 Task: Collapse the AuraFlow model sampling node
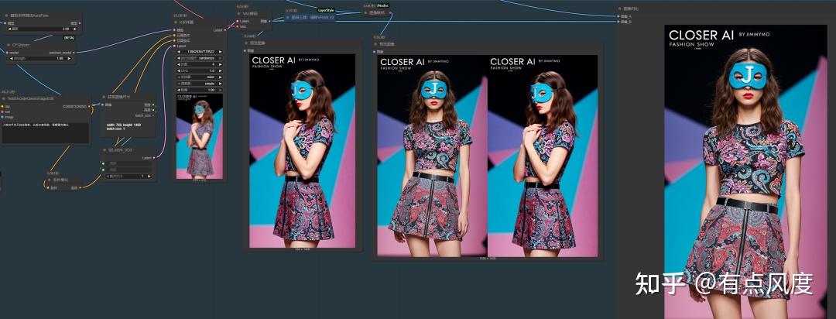coord(6,15)
